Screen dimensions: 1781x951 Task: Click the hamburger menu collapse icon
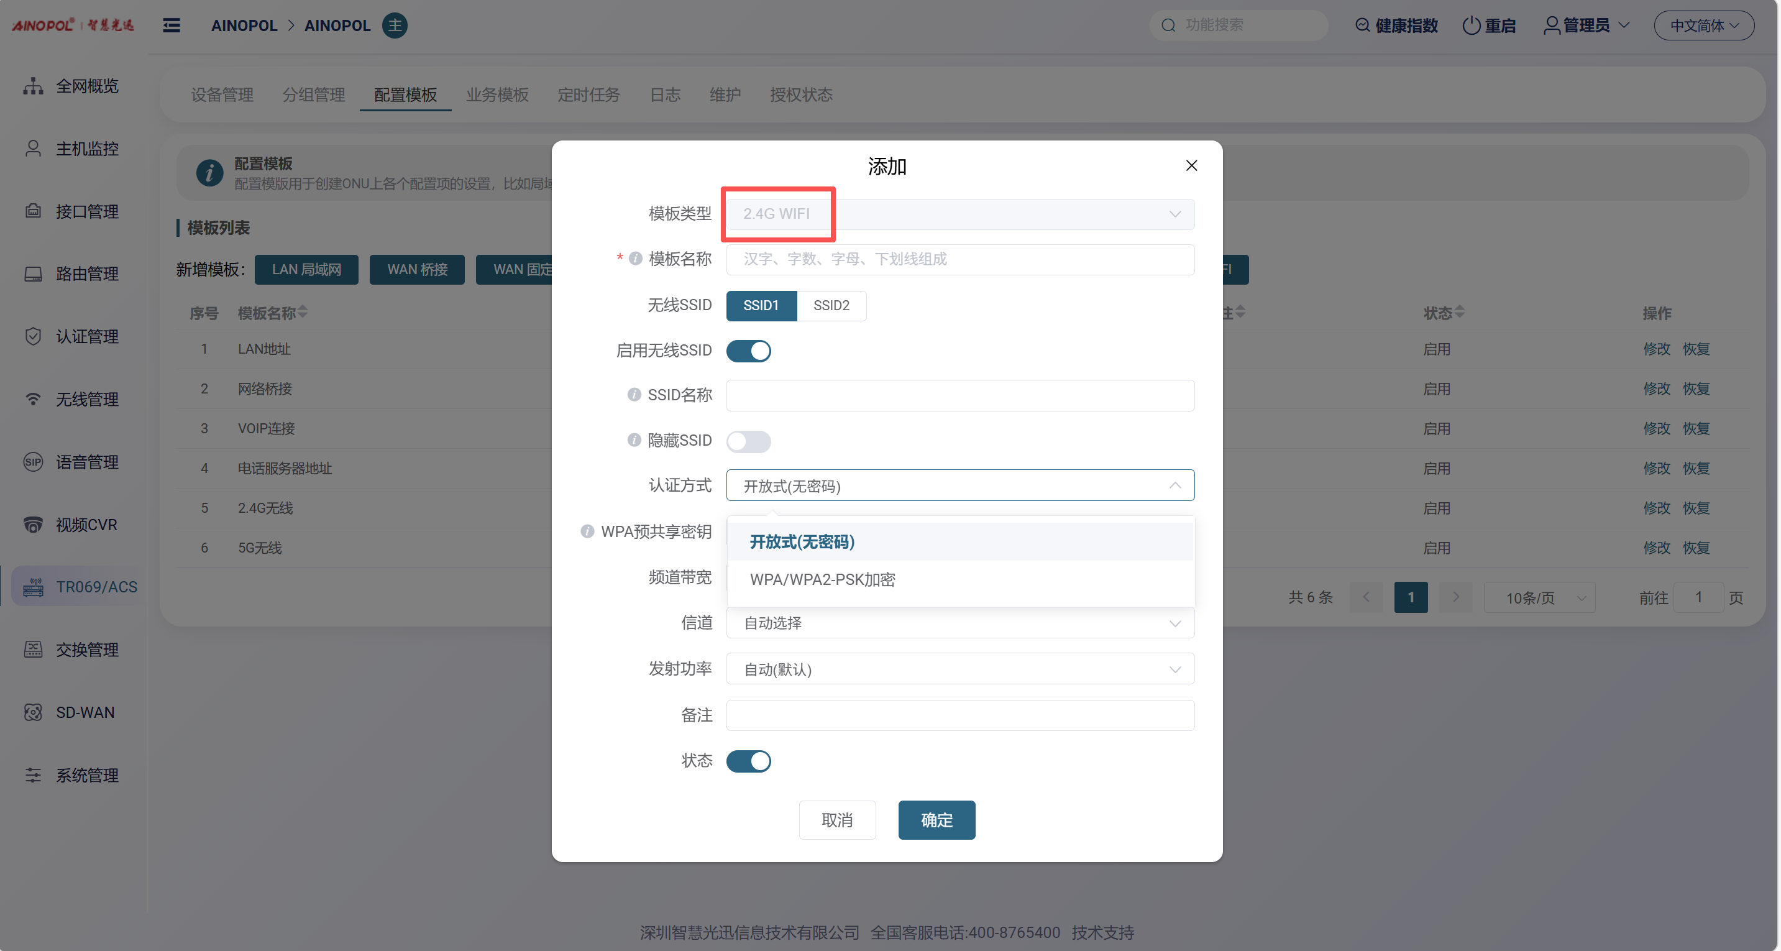[x=172, y=25]
